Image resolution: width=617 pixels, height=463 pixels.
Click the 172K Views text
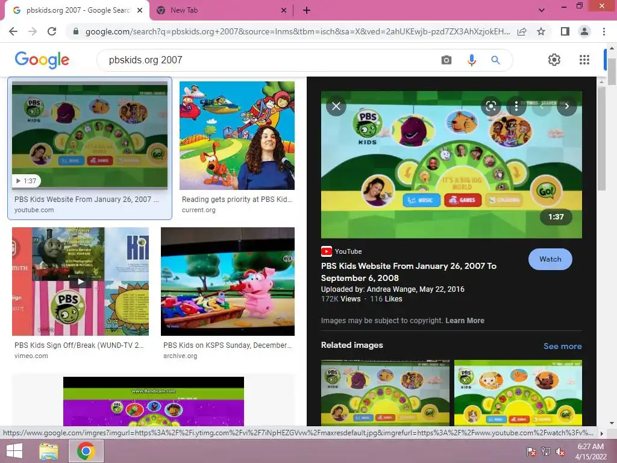(x=340, y=299)
